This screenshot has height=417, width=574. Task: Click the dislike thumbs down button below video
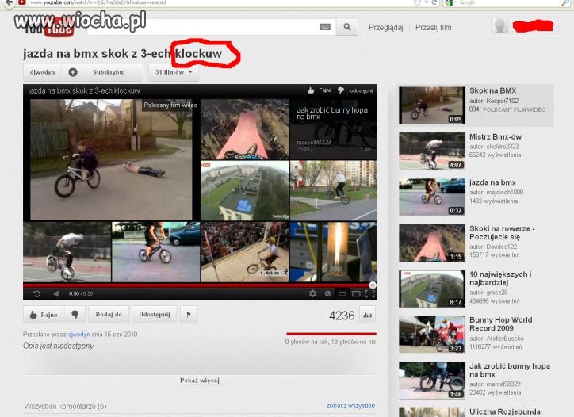(x=75, y=315)
